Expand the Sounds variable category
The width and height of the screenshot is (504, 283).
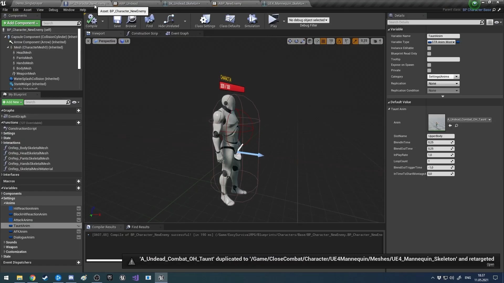coord(4,242)
